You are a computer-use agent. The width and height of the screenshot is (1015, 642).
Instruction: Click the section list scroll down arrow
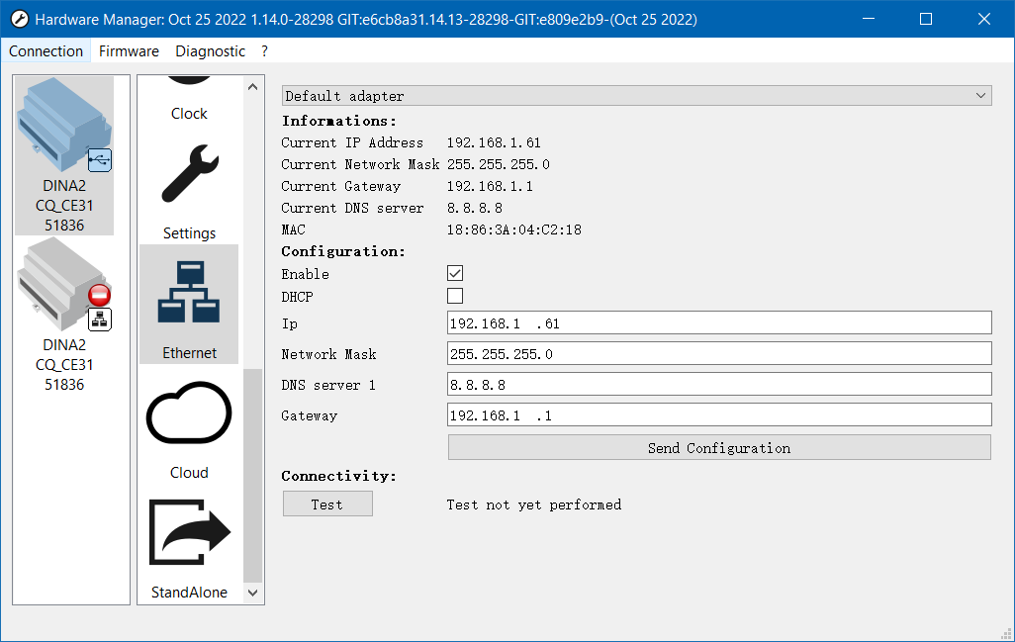pyautogui.click(x=252, y=593)
